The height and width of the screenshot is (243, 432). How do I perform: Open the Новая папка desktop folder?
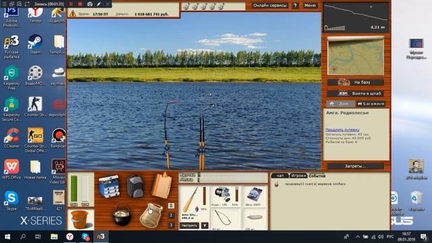(35, 169)
